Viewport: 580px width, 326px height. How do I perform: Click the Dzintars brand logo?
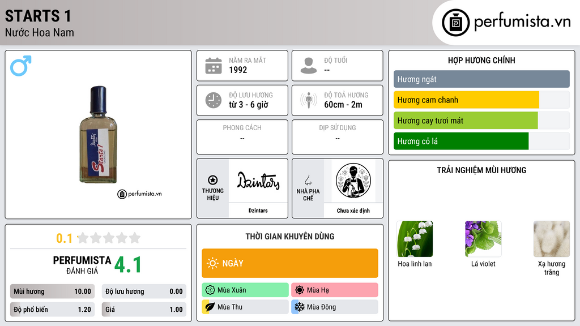pyautogui.click(x=258, y=181)
